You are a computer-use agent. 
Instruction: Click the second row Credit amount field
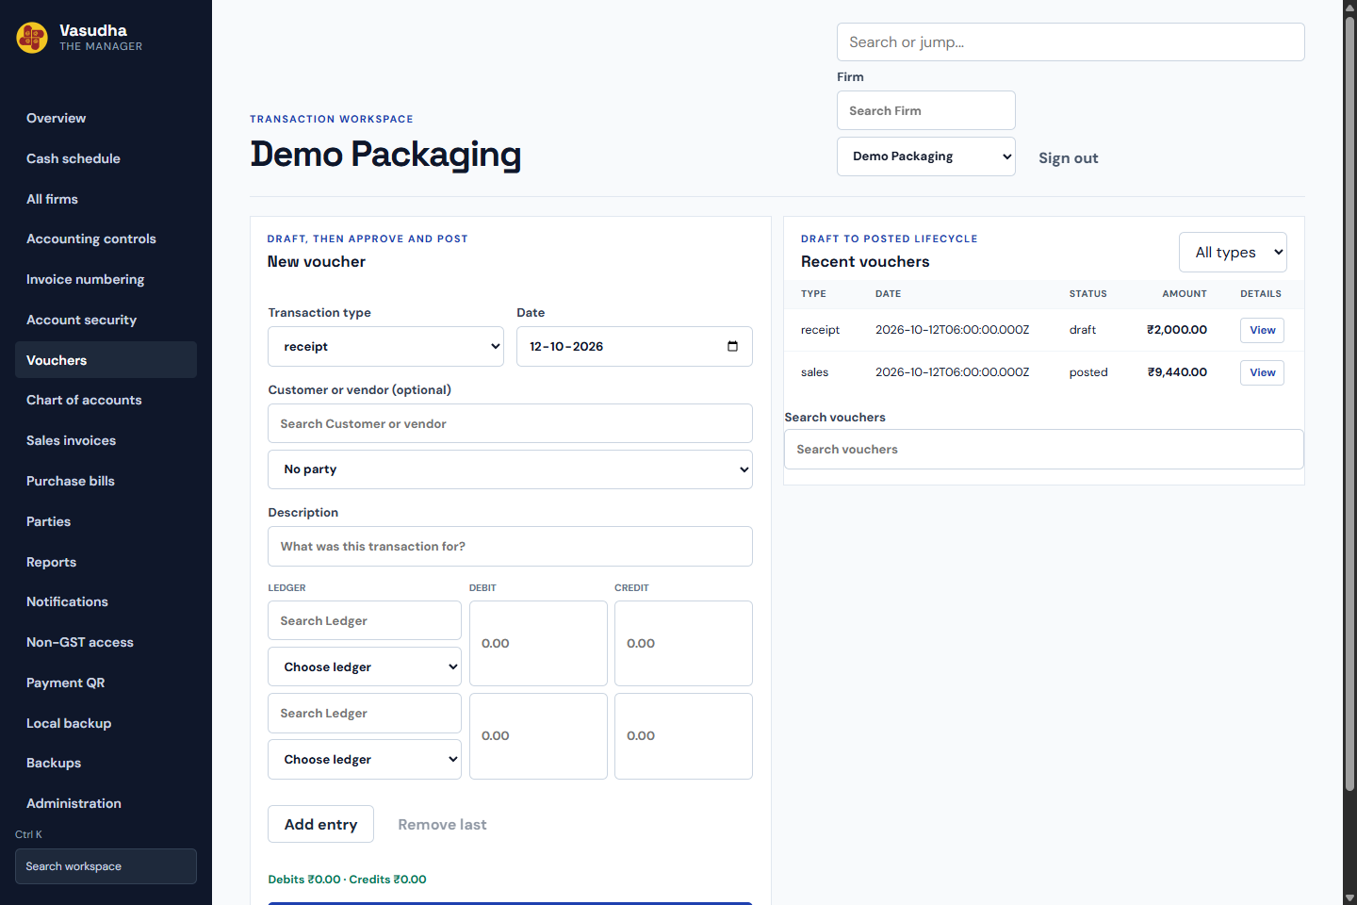tap(683, 736)
